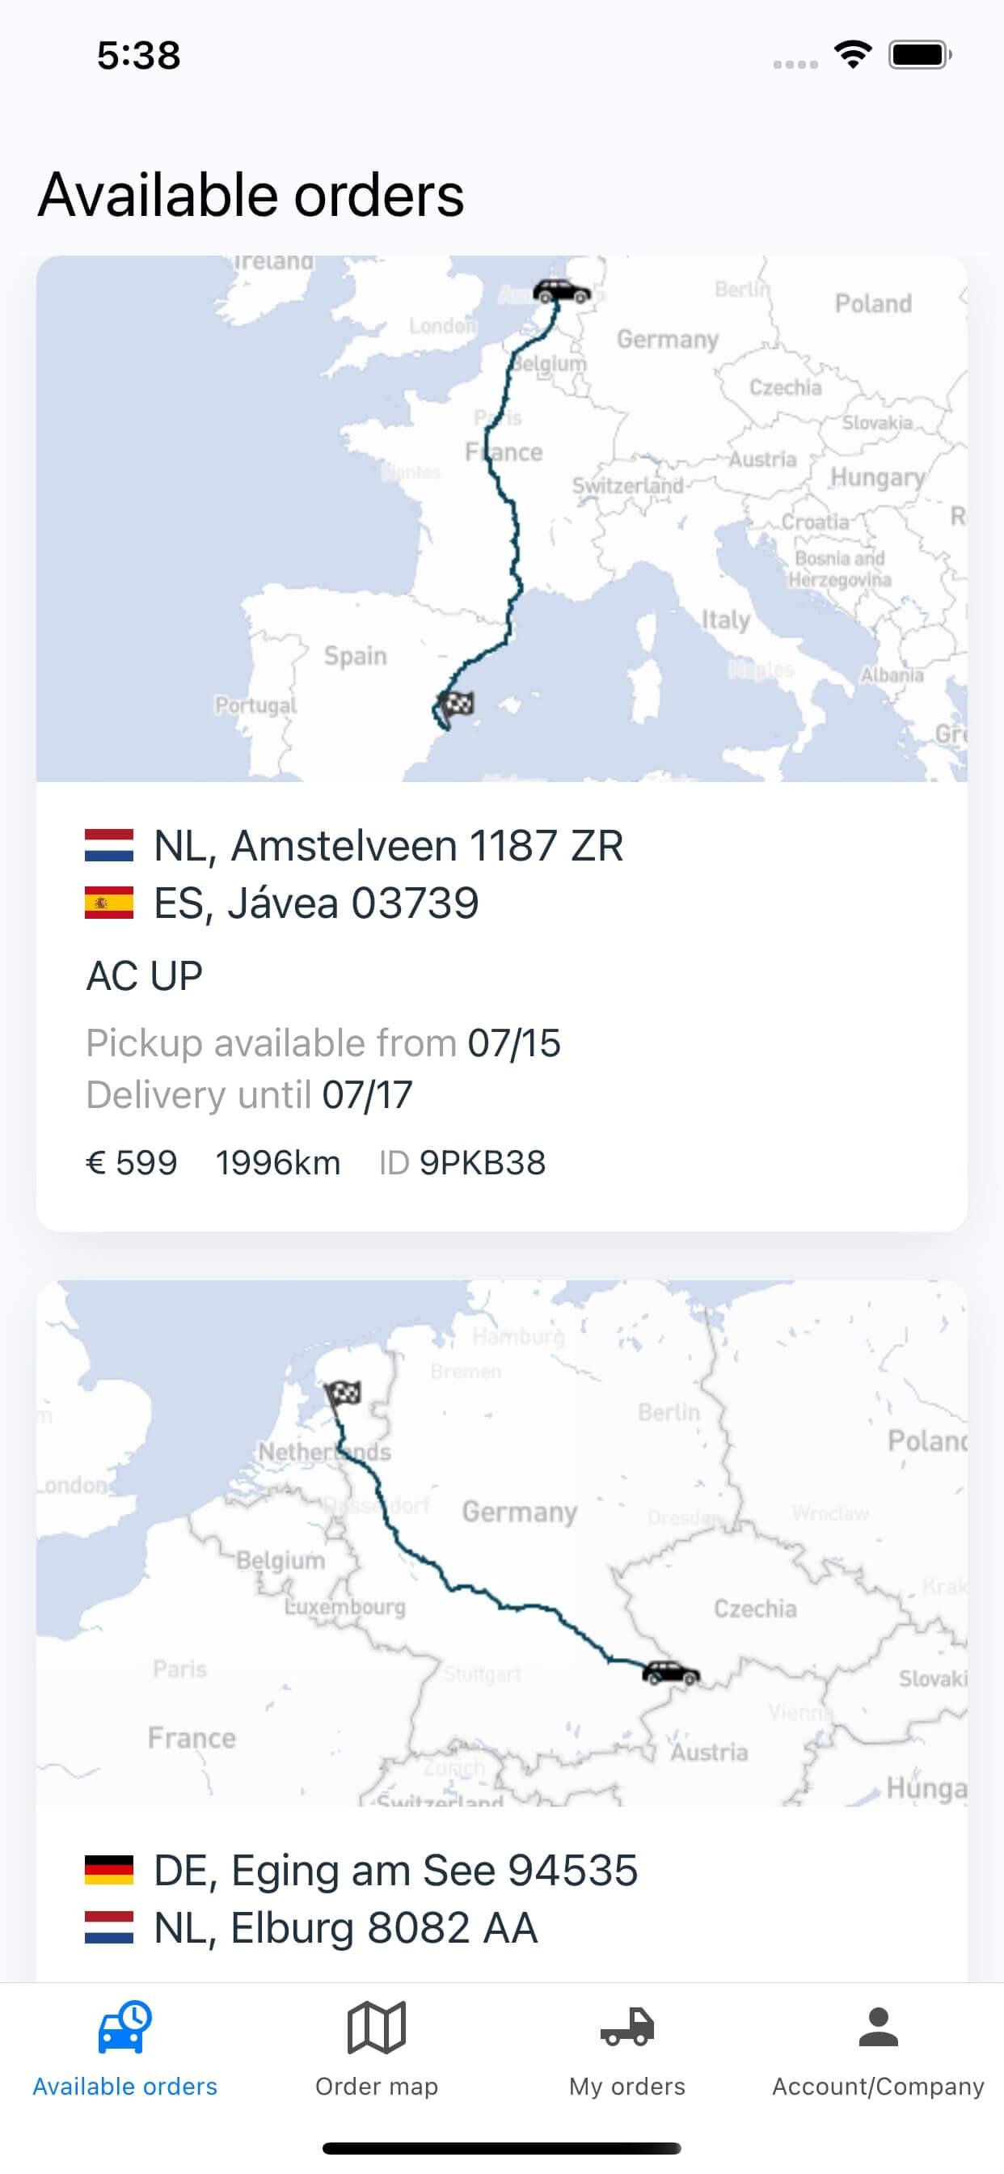
Task: Go to the My orders tab
Action: [x=626, y=2049]
